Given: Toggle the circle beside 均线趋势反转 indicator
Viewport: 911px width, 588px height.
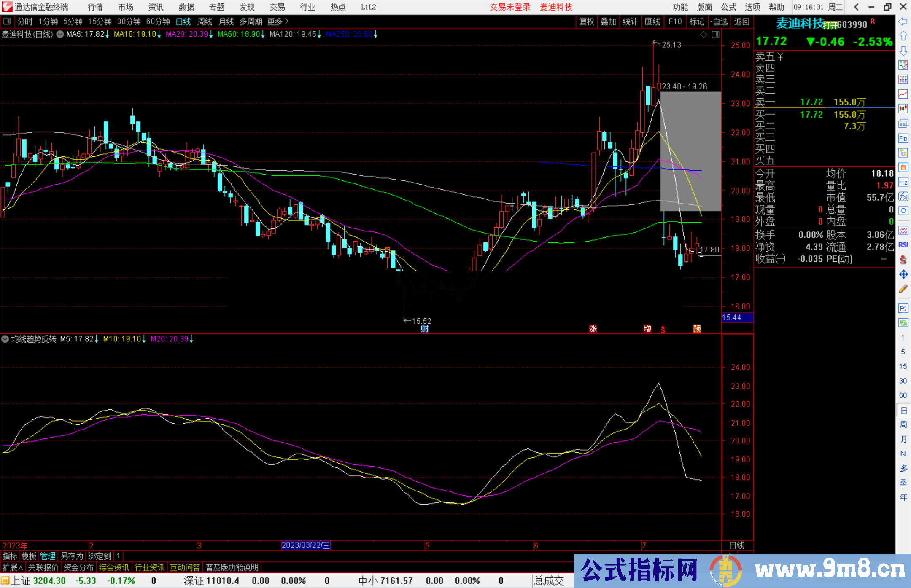Looking at the screenshot, I should [5, 339].
